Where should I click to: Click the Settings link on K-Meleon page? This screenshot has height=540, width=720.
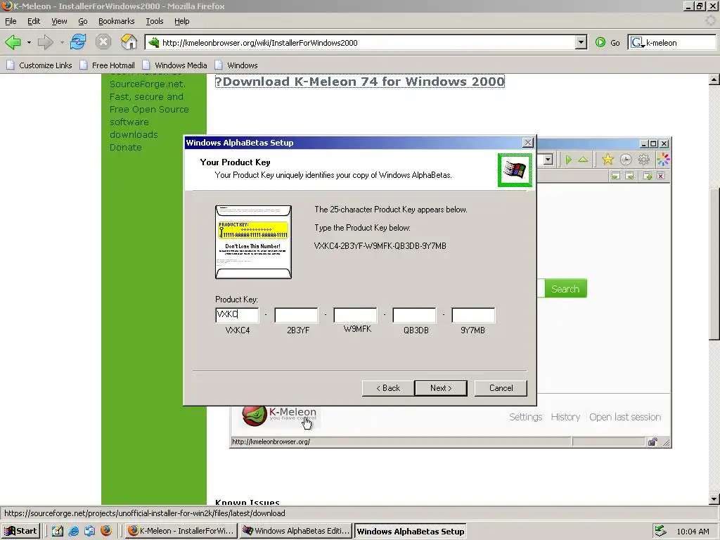[526, 417]
